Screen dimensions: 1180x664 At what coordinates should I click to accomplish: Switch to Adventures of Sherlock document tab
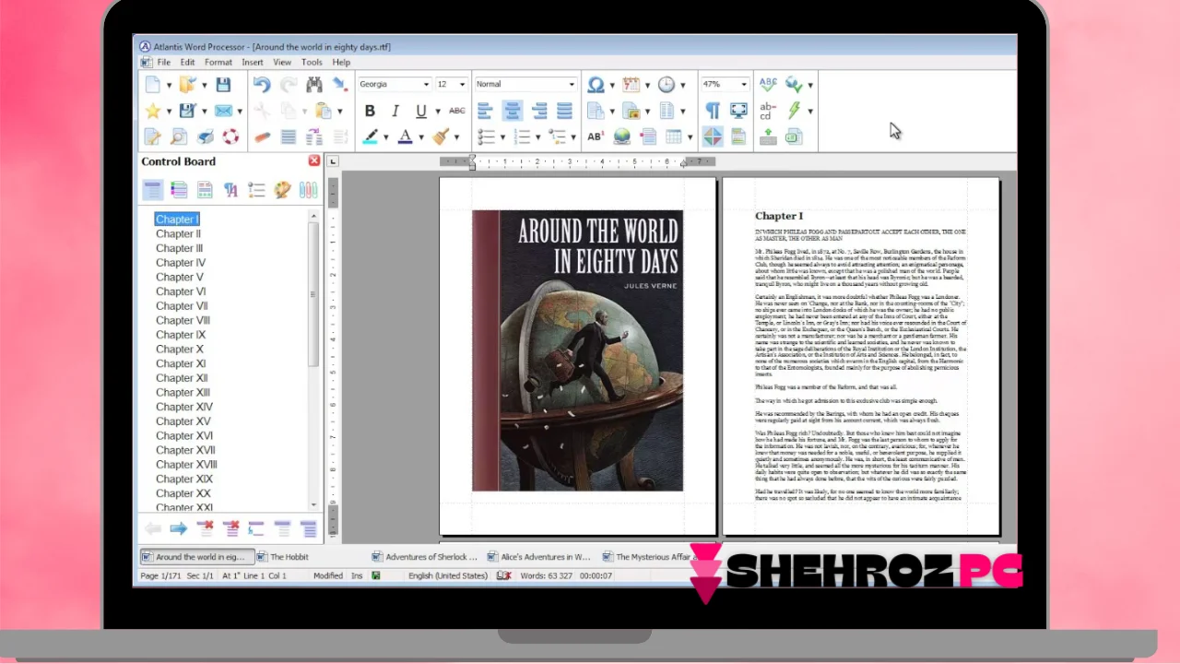point(425,557)
